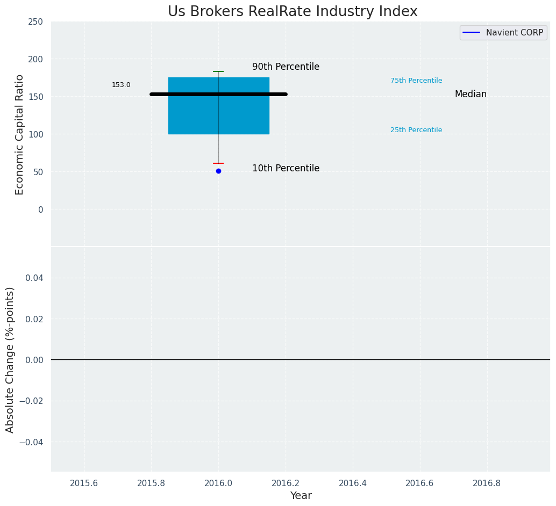
Task: Click the Year axis label
Action: pos(301,495)
